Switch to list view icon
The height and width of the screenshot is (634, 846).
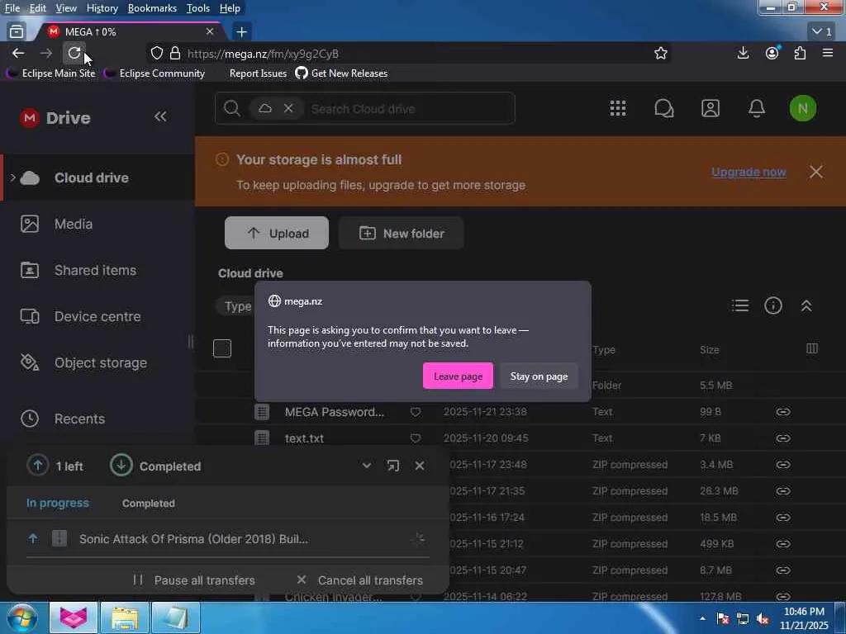coord(740,305)
